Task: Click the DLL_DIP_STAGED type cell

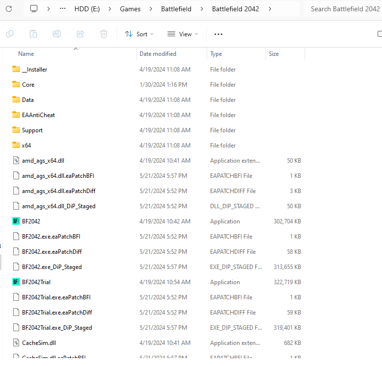Action: [235, 206]
